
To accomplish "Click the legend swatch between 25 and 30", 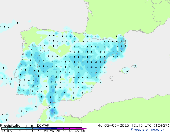I will coord(54,128).
